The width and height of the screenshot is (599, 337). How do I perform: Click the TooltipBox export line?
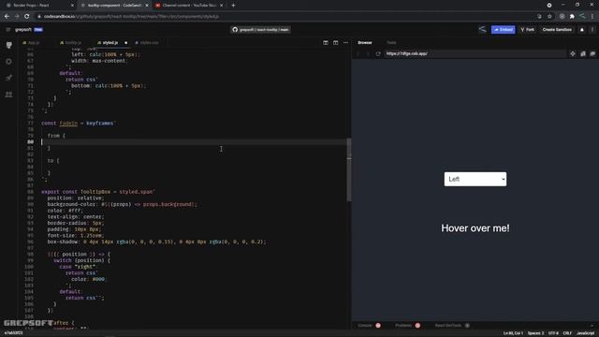tap(98, 192)
